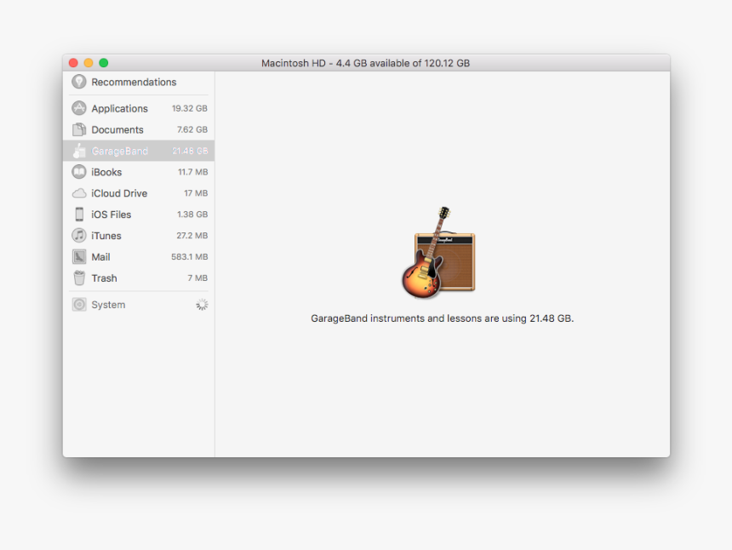The image size is (732, 550).
Task: Click the iTunes music note icon
Action: (79, 235)
